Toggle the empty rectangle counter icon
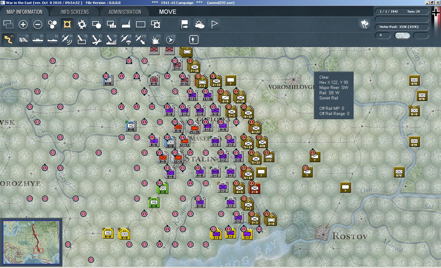This screenshot has width=441, height=268. point(141,24)
